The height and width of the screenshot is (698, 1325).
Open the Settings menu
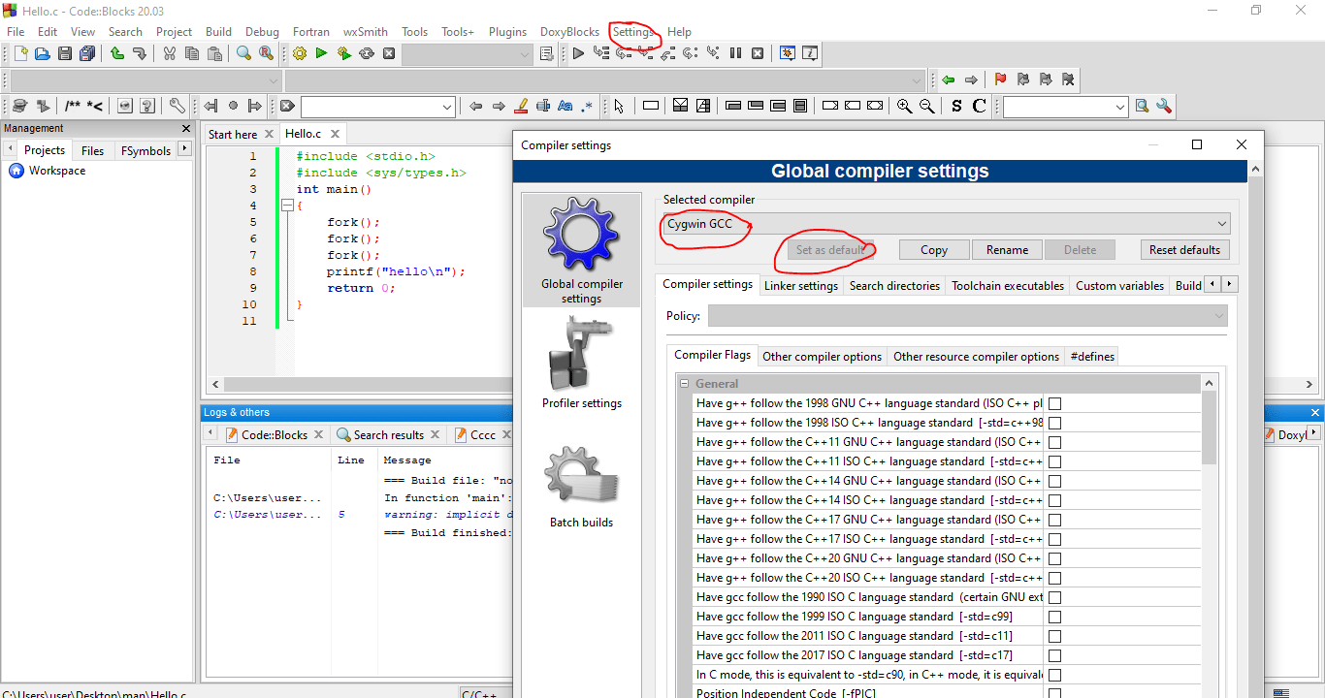point(633,32)
